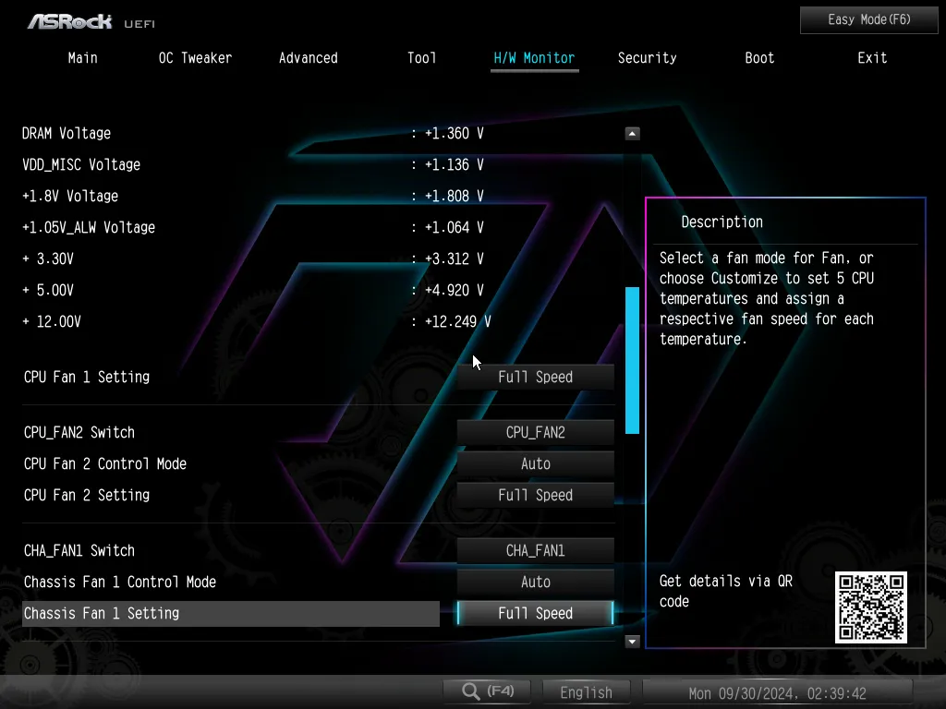The height and width of the screenshot is (709, 946).
Task: Click the +1.360 V DRAM value
Action: pyautogui.click(x=454, y=133)
